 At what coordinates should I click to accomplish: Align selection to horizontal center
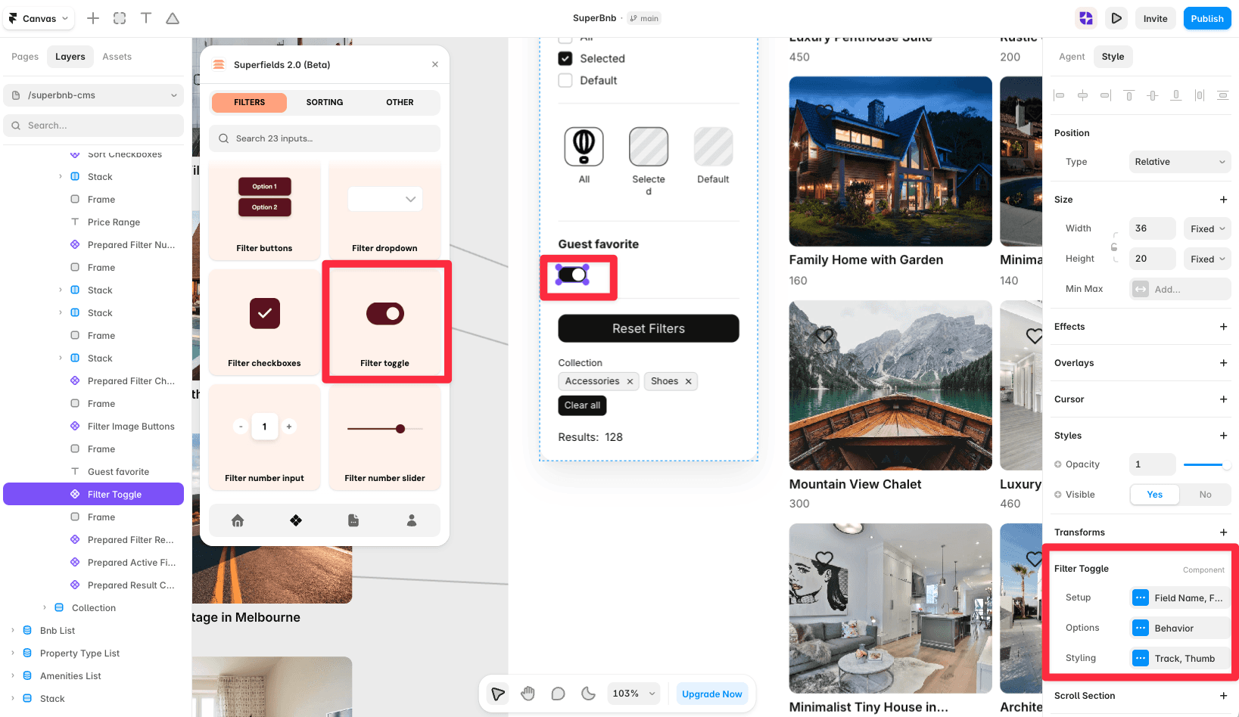(1083, 95)
